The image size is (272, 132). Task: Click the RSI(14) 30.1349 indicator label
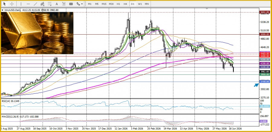[x=10, y=101]
